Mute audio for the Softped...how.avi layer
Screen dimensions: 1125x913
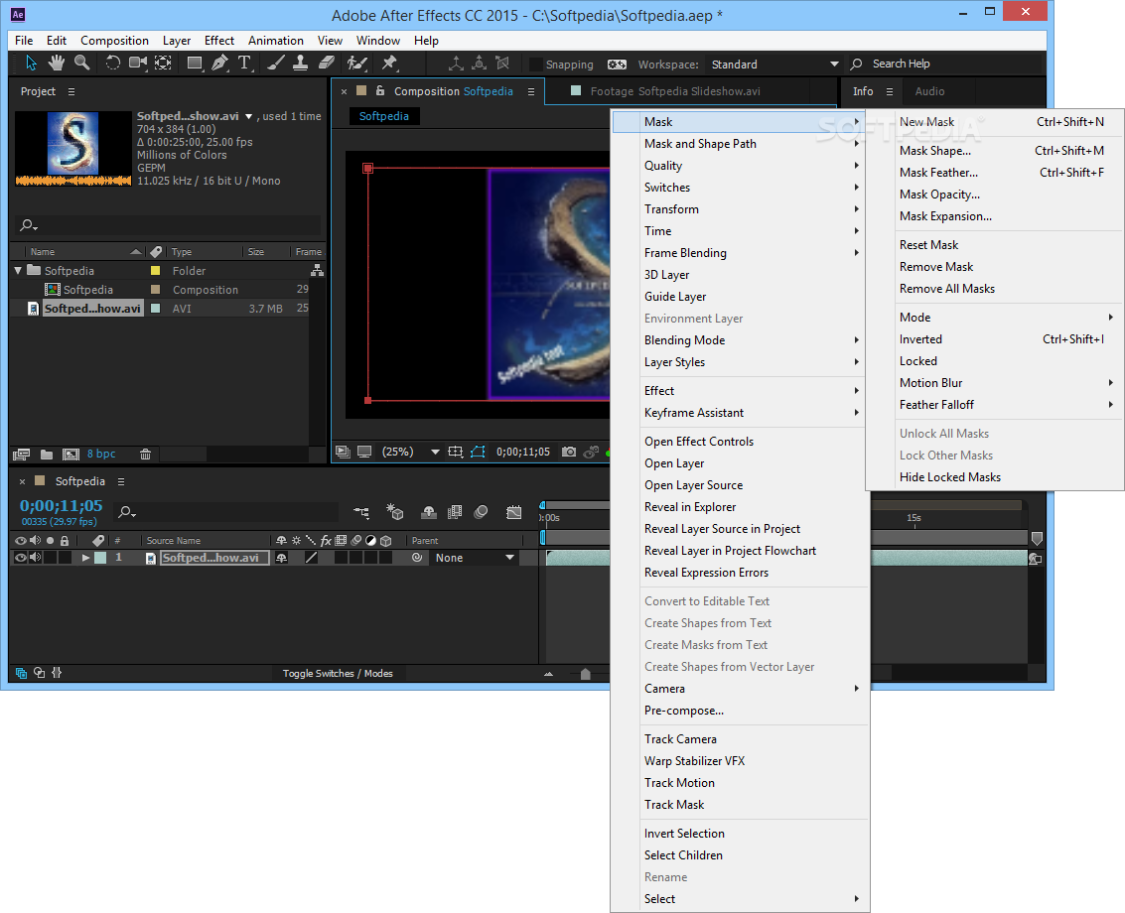[34, 557]
